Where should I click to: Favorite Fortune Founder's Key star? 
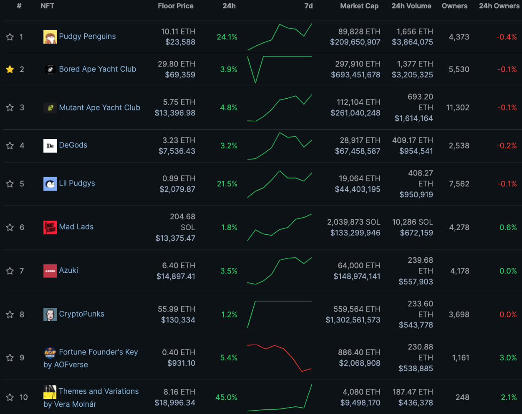(10, 358)
